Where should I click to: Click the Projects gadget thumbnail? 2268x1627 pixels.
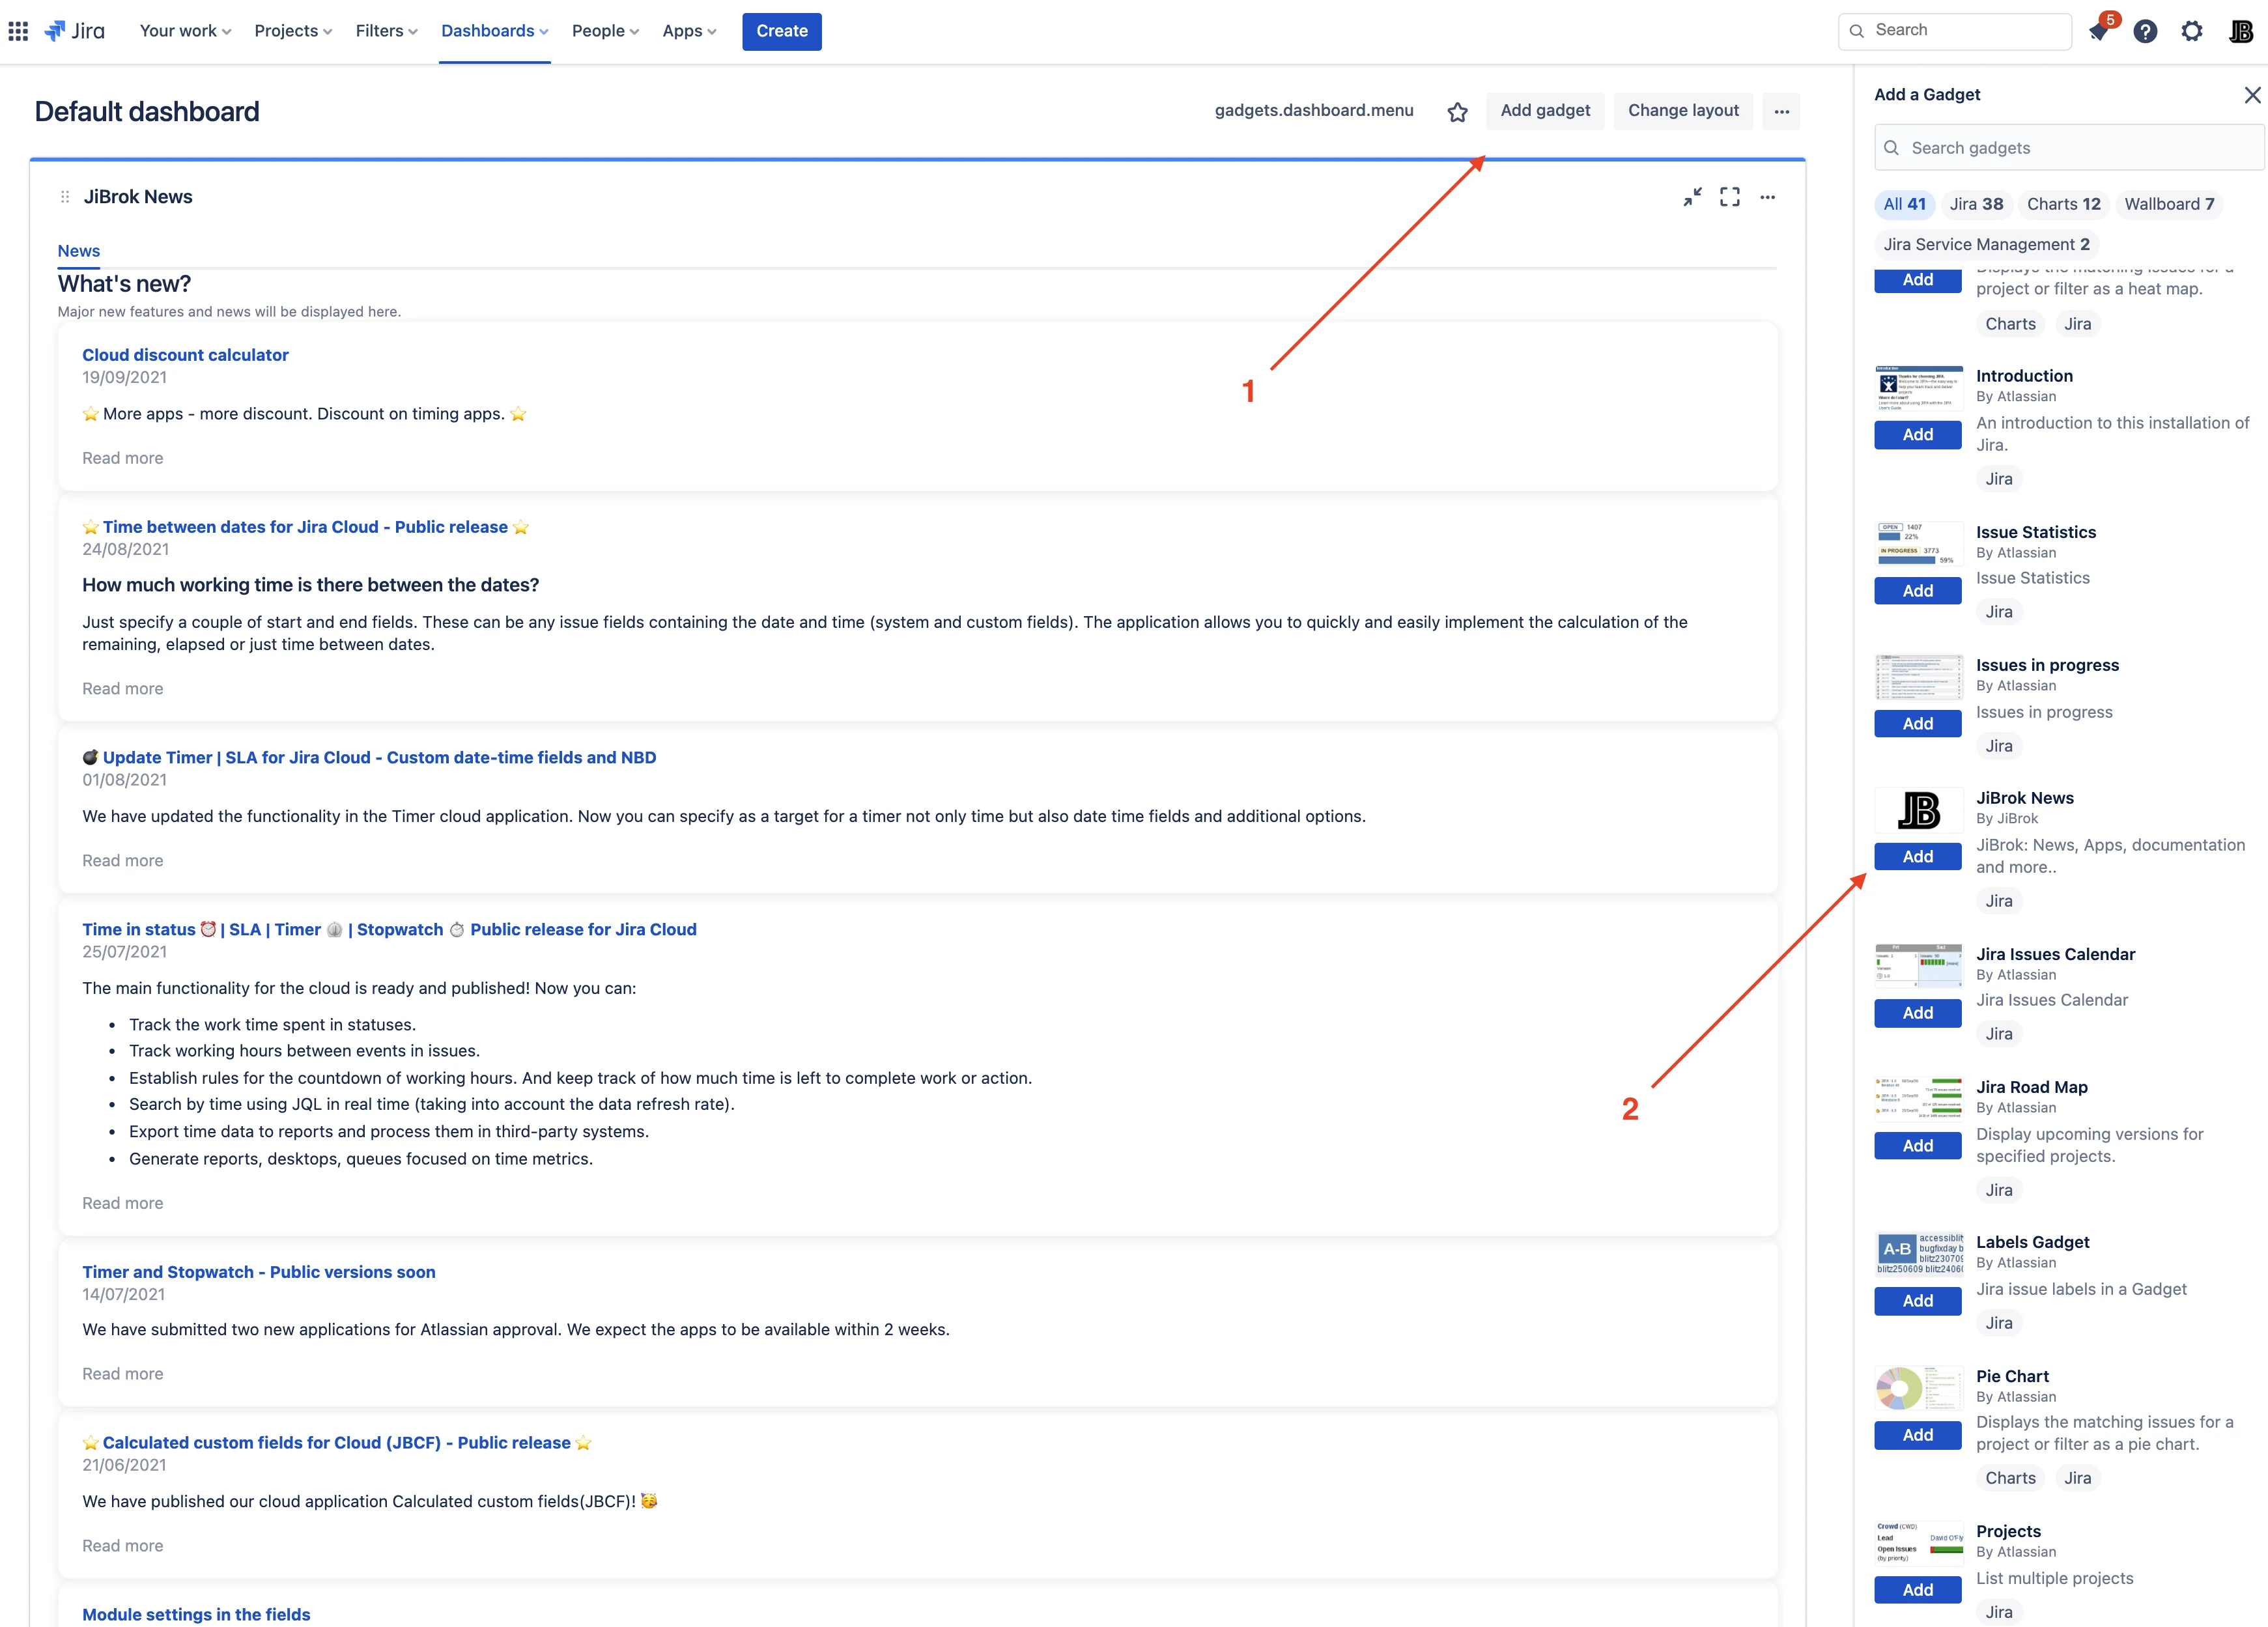1918,1543
